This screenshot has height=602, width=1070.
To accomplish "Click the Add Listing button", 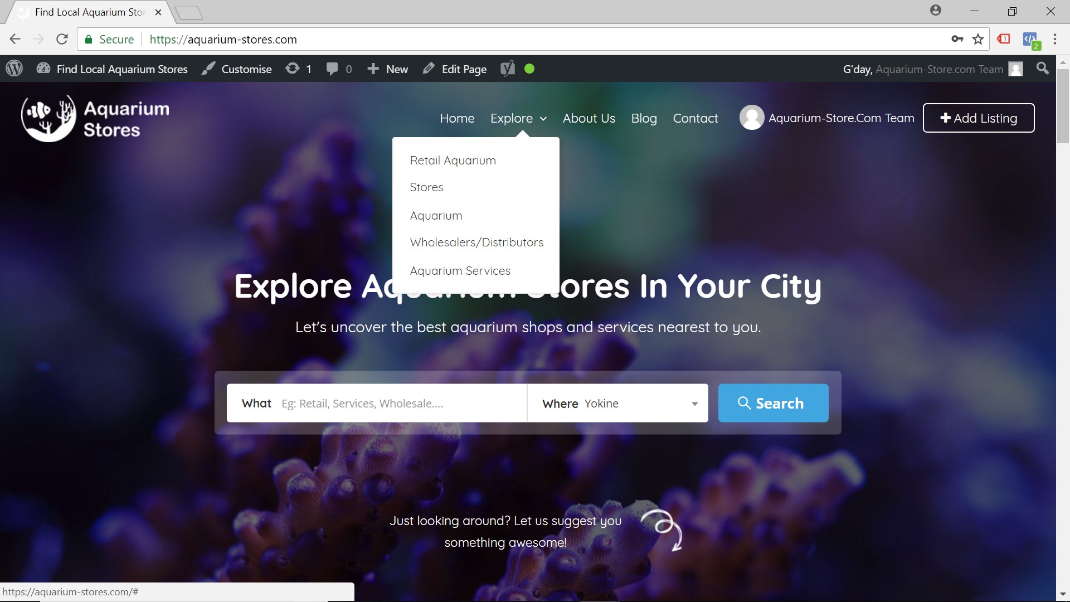I will coord(979,118).
